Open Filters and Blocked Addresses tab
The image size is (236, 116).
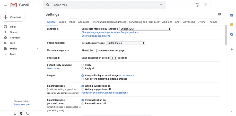click(x=109, y=22)
